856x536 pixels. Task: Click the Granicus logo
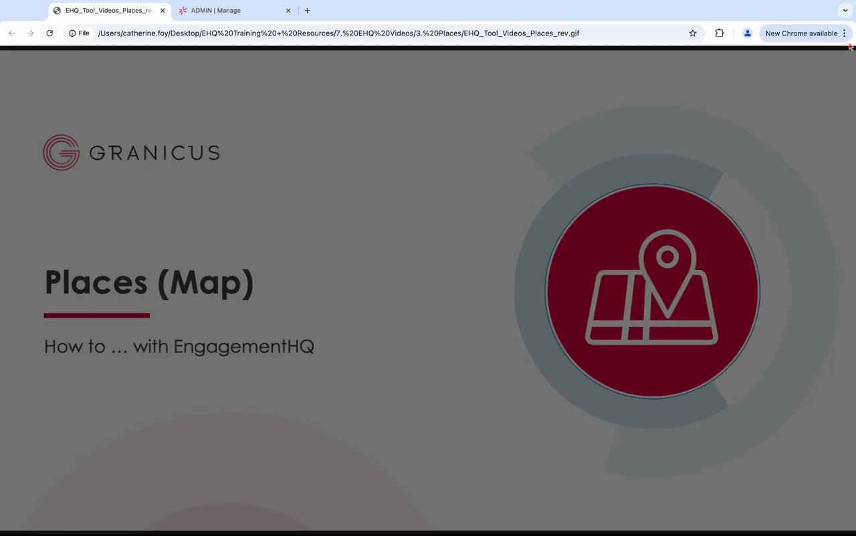(131, 152)
